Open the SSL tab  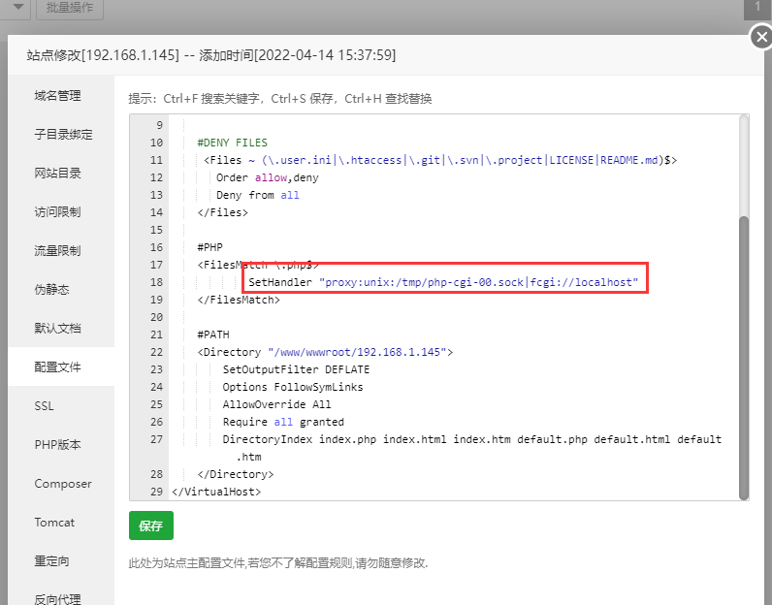44,406
